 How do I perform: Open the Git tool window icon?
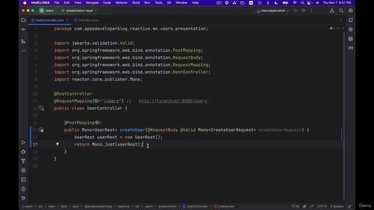click(x=23, y=198)
